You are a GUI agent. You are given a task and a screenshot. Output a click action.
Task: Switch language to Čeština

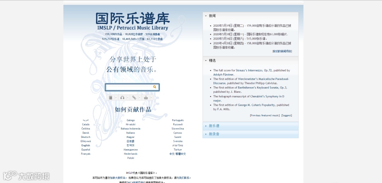(86, 129)
